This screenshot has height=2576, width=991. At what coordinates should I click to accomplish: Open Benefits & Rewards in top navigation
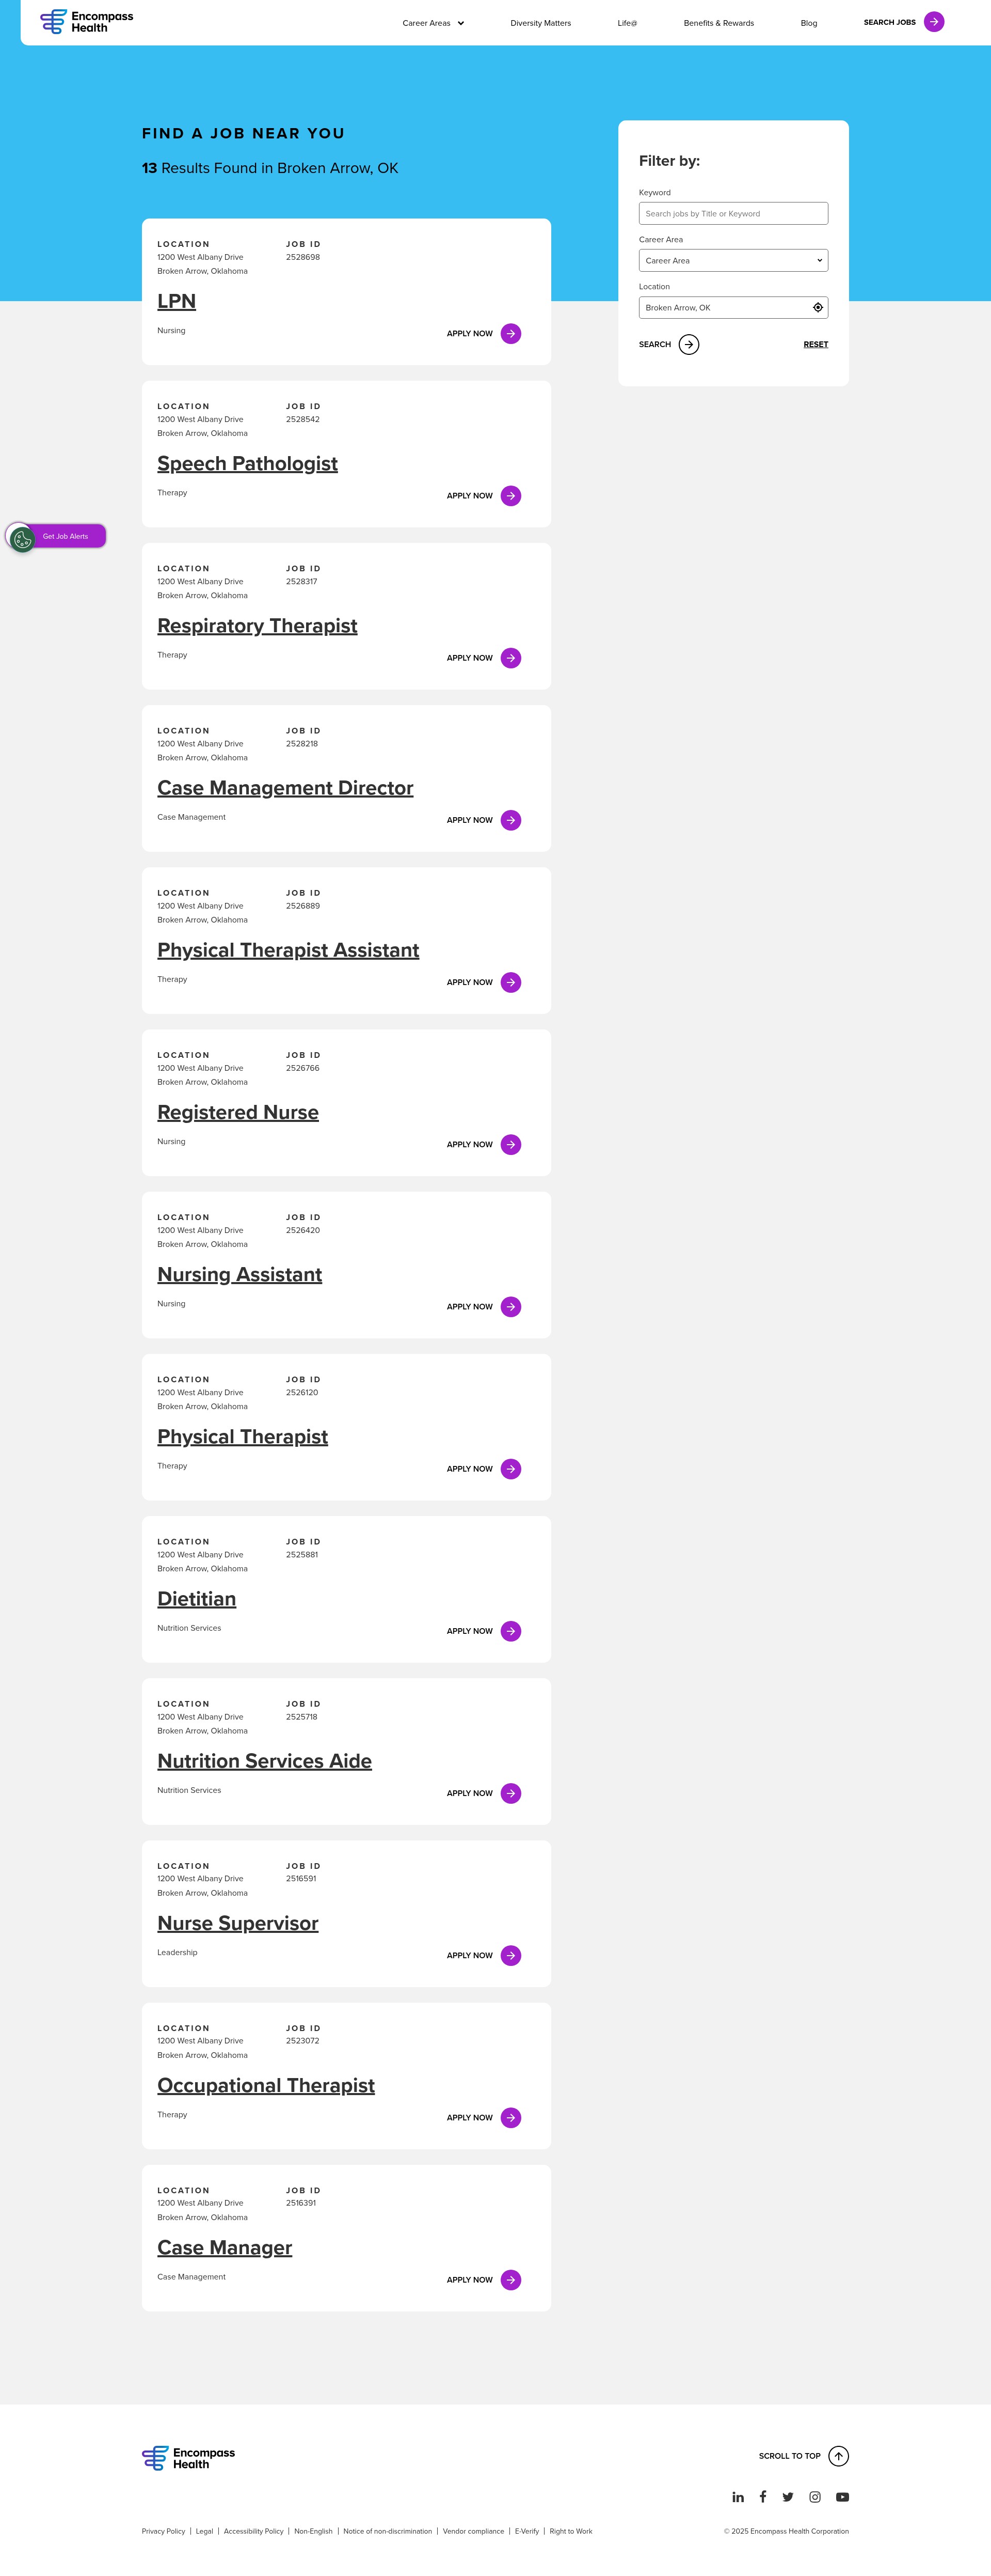[718, 23]
